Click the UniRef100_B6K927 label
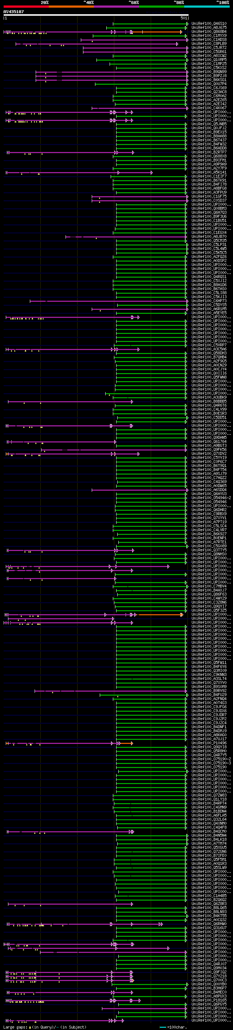Image resolution: width=233 pixels, height=1030 pixels. coord(209,534)
